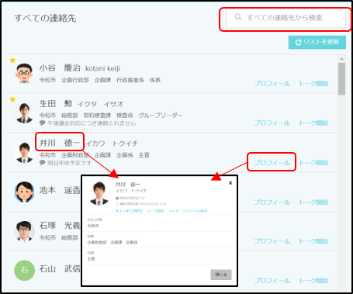Viewport: 353px width, 294px height.
Task: Click the romanized name kotani keiji
Action: 102,68
